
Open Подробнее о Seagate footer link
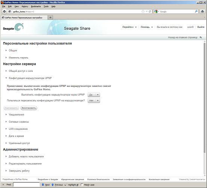click(x=48, y=179)
